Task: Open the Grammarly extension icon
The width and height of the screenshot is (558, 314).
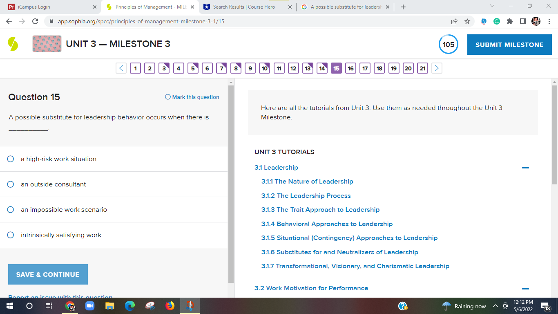Action: [497, 21]
